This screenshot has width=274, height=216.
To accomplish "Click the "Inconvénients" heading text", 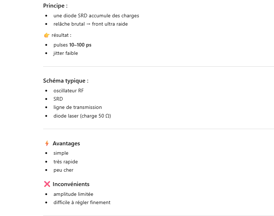I will pos(71,184).
